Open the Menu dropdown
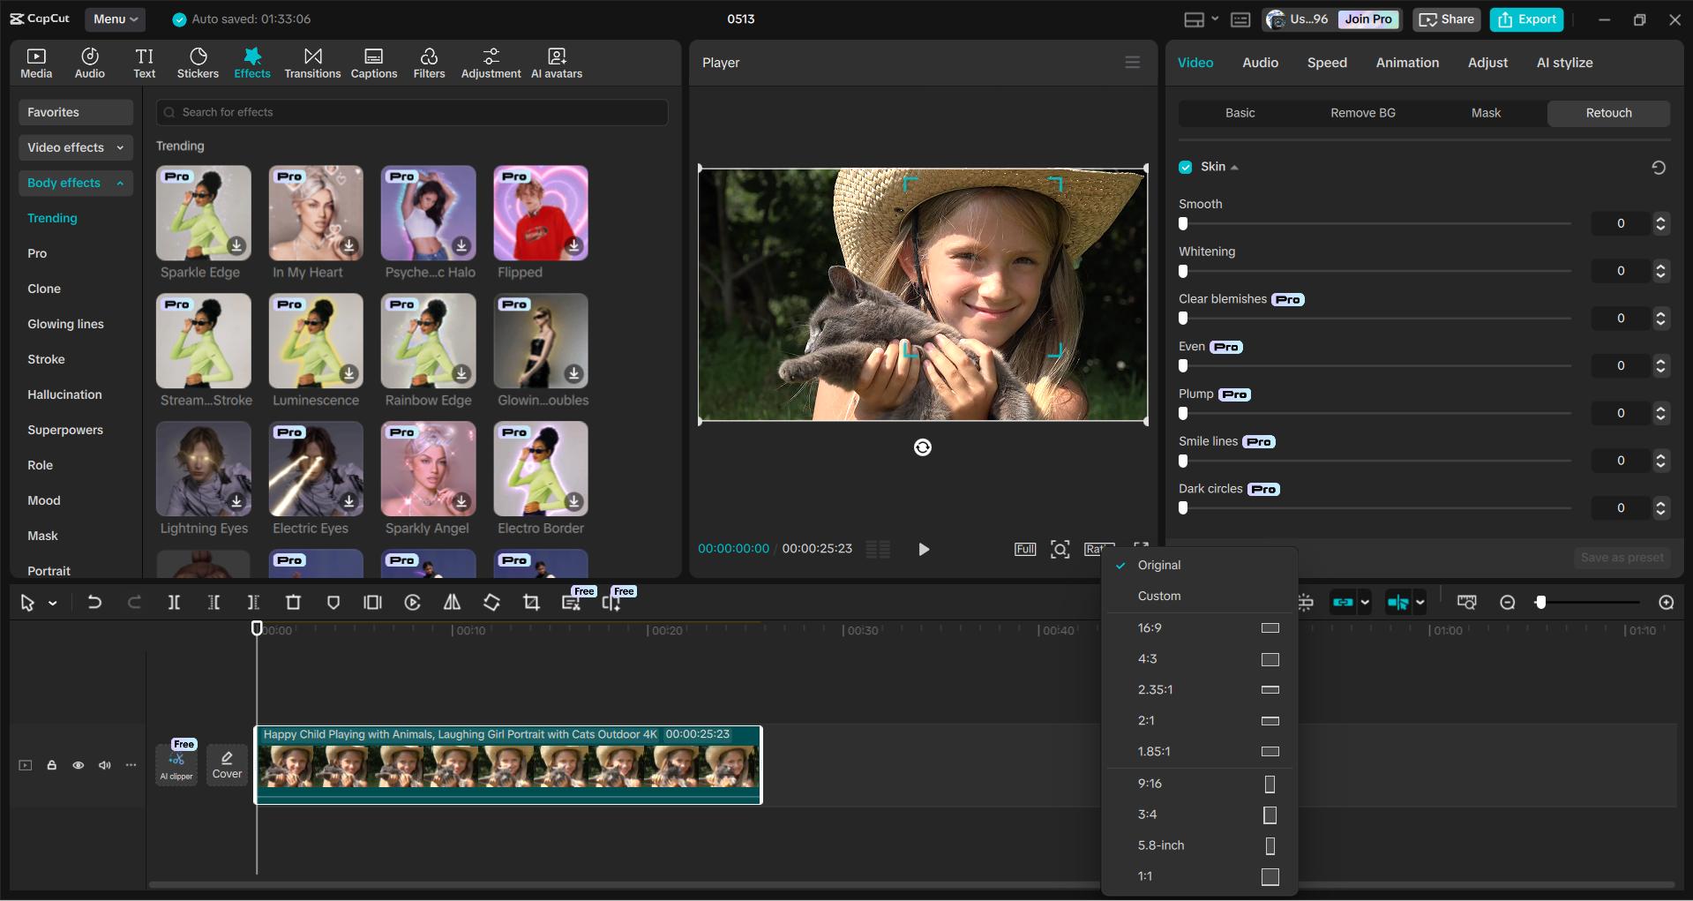1693x901 pixels. point(115,19)
